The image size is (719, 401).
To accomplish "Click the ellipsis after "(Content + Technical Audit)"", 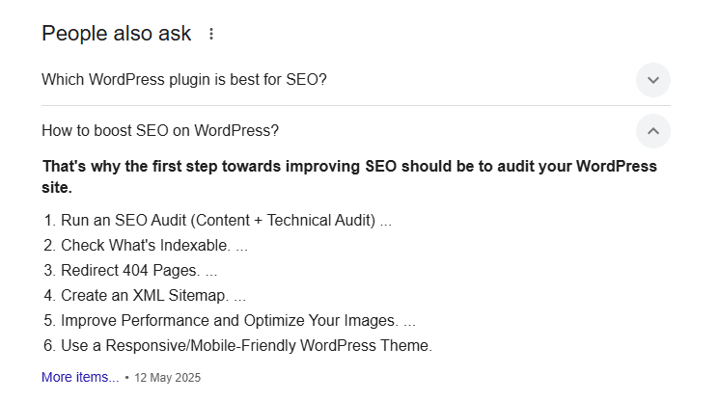I will [x=386, y=222].
